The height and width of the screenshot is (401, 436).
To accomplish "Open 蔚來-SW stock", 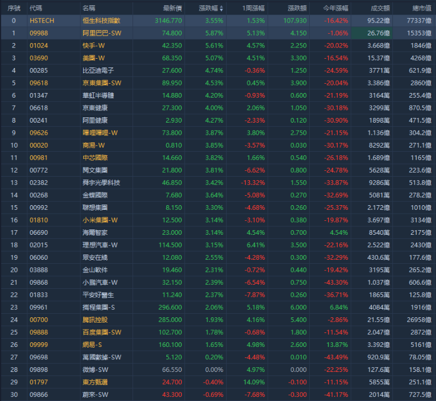I will click(95, 395).
